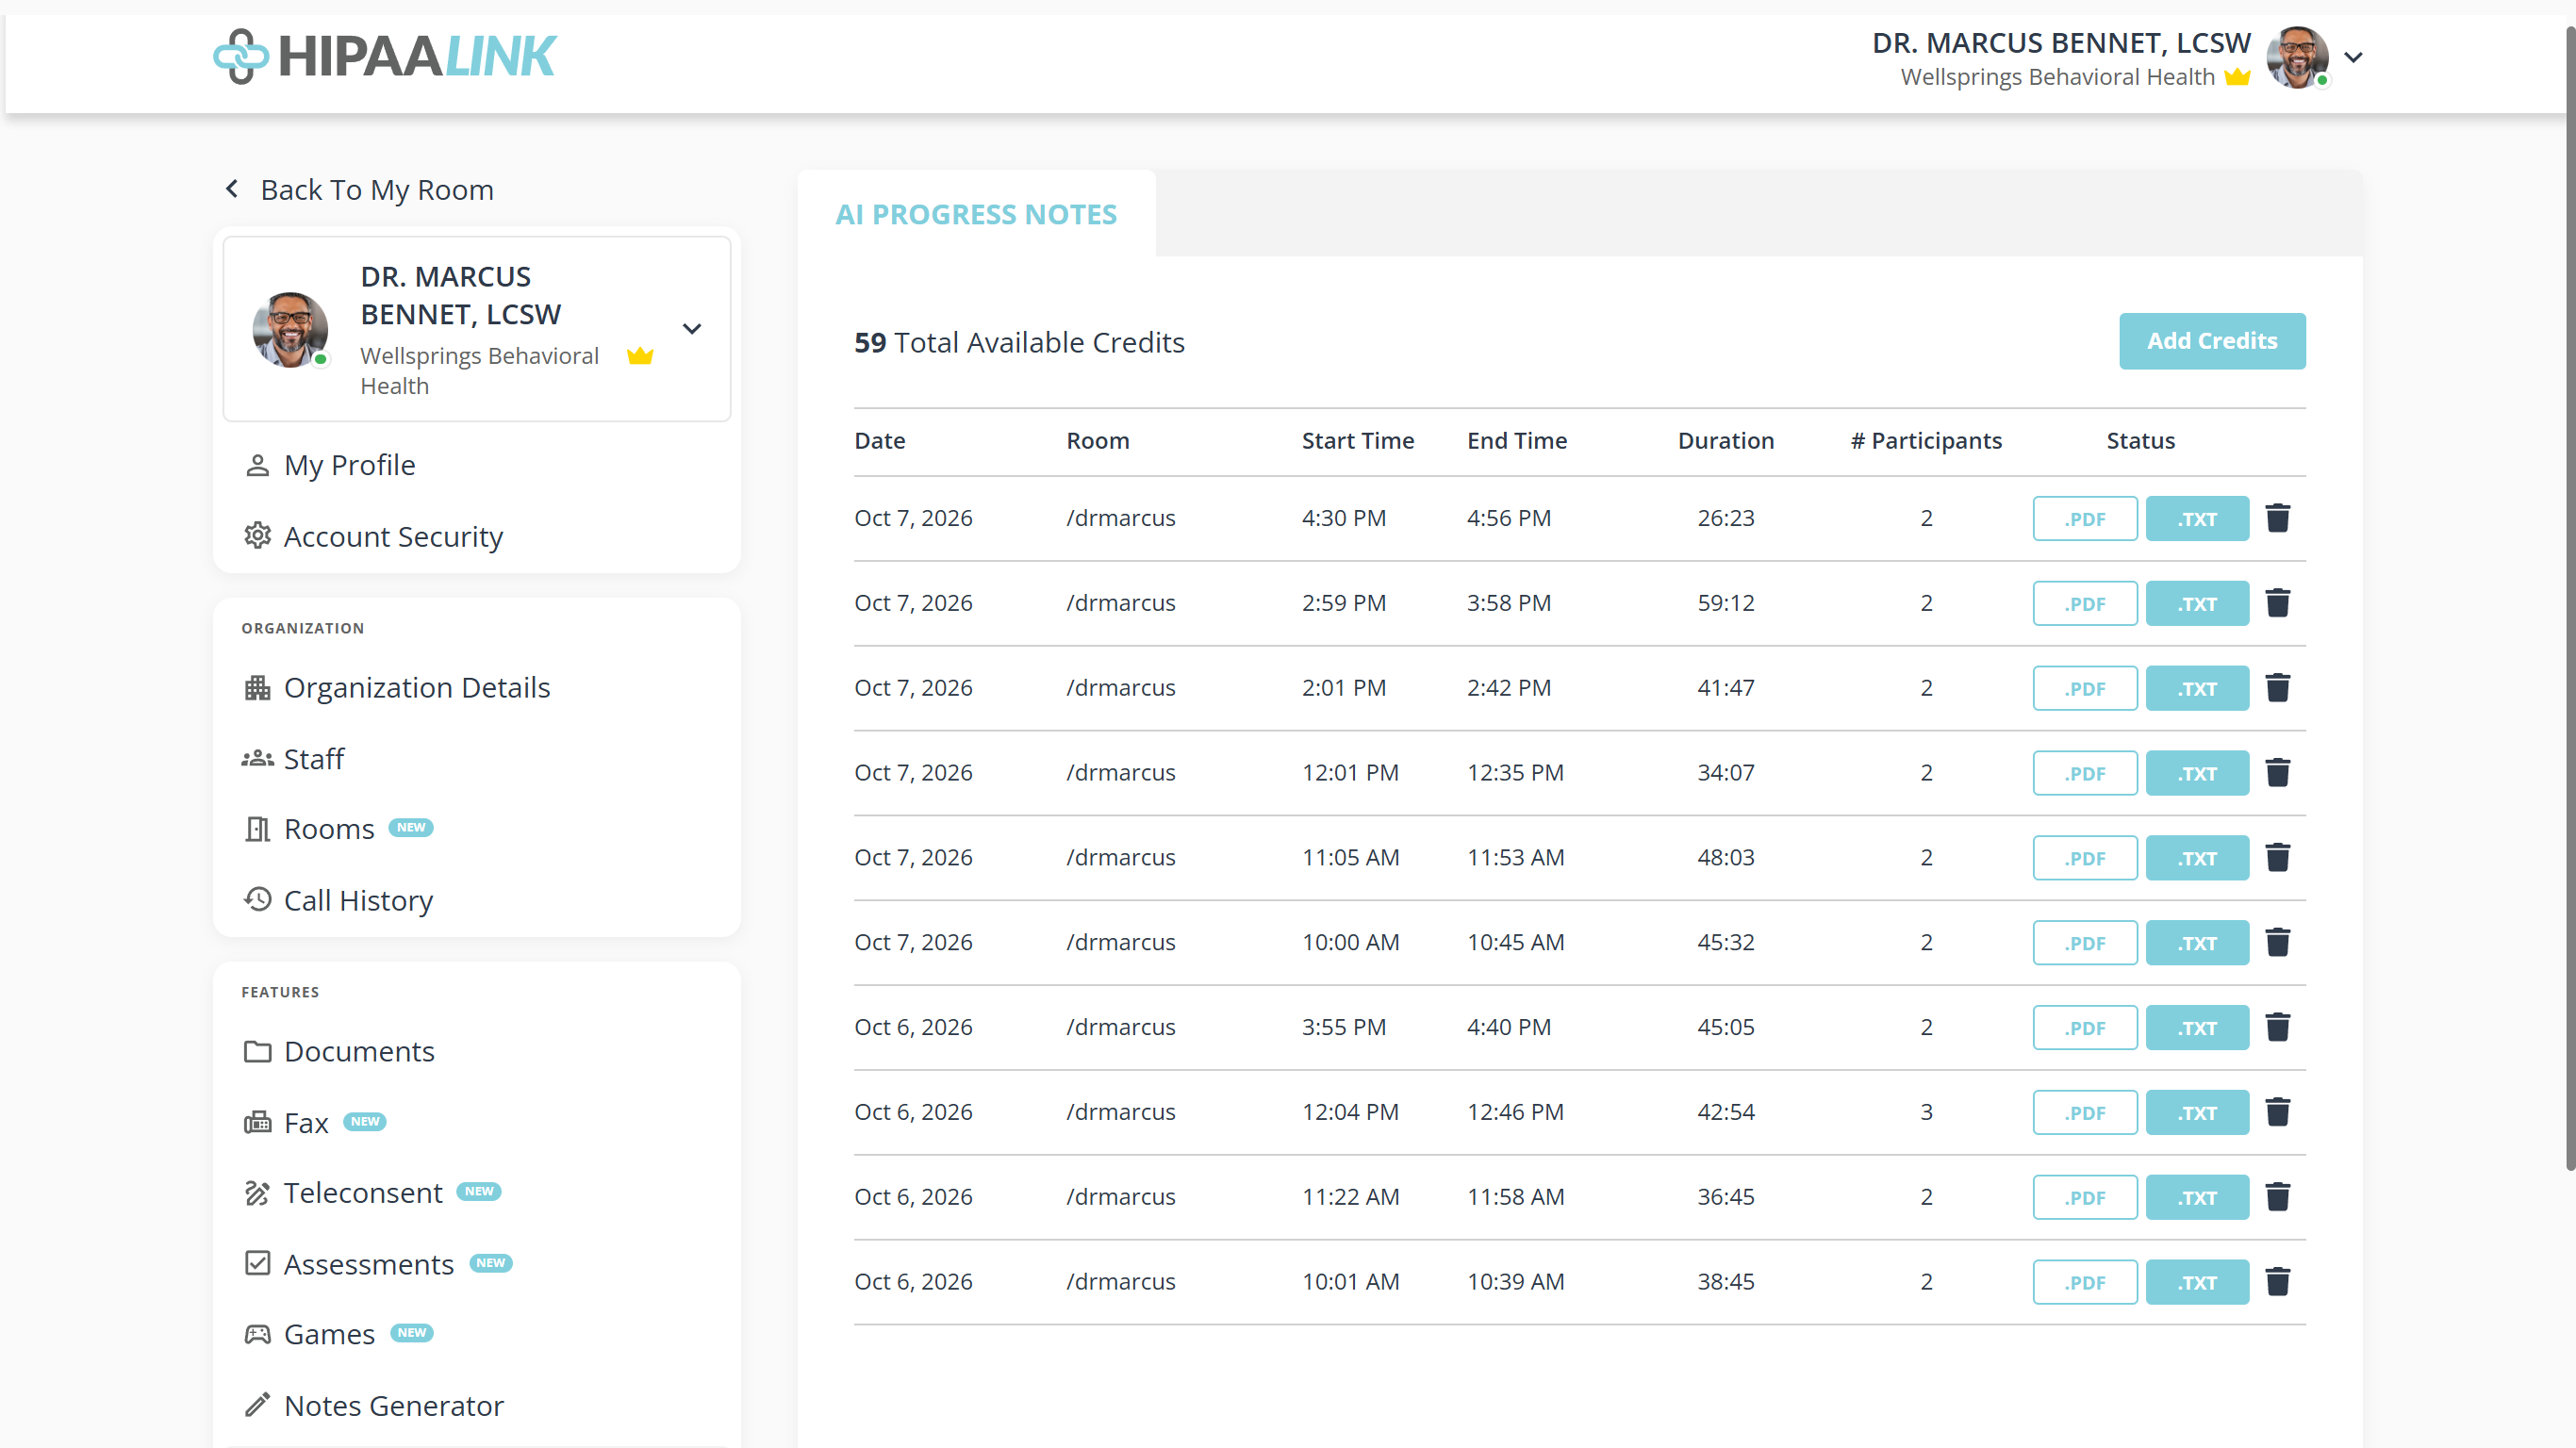Viewport: 2576px width, 1448px height.
Task: Download TXT for 3:55 PM session
Action: pos(2197,1028)
